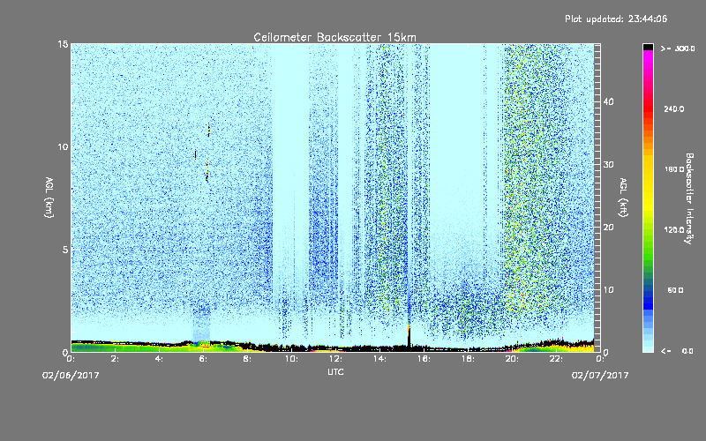Click the '30' kft tick on the right axis
706x441 pixels.
[608, 165]
